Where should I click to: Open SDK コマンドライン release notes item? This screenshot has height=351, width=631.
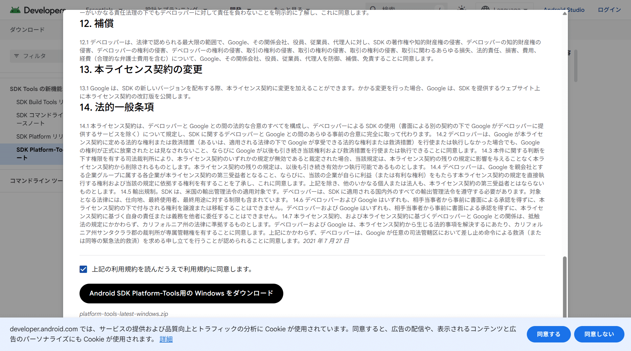[x=39, y=119]
